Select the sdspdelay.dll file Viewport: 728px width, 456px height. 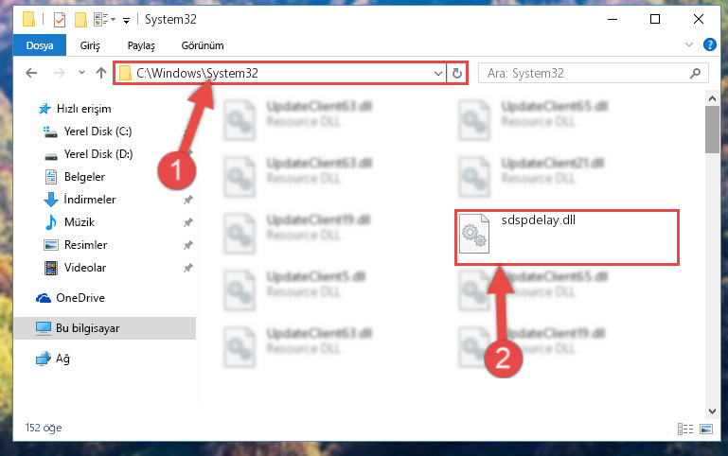tap(566, 237)
